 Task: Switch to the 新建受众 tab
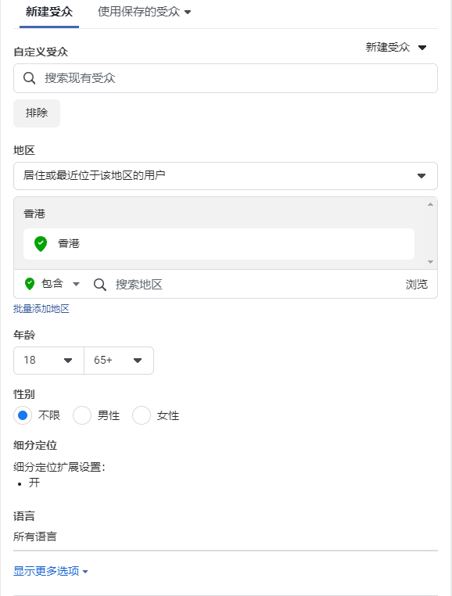point(49,13)
